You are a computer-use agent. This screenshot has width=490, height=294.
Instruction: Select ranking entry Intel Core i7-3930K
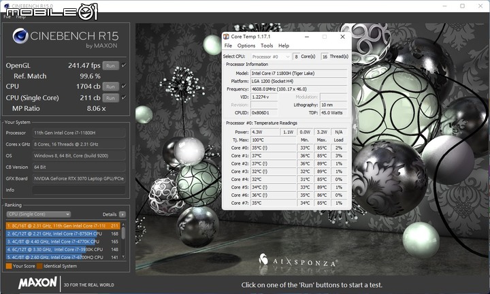point(63,249)
